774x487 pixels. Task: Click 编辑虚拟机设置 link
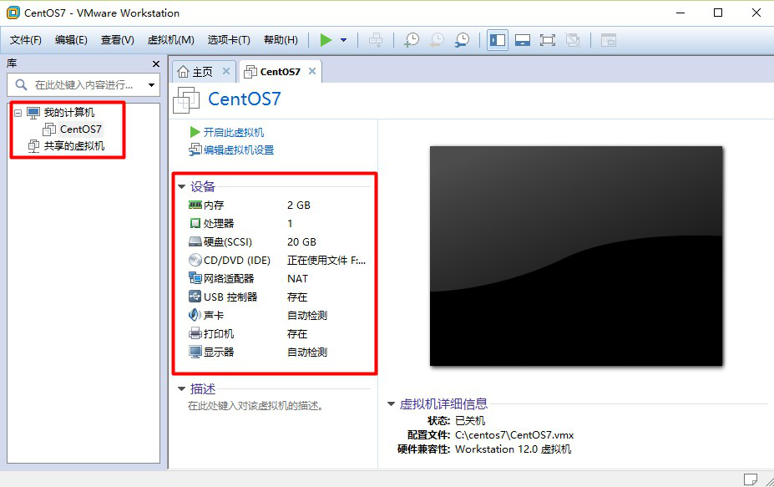click(x=238, y=150)
